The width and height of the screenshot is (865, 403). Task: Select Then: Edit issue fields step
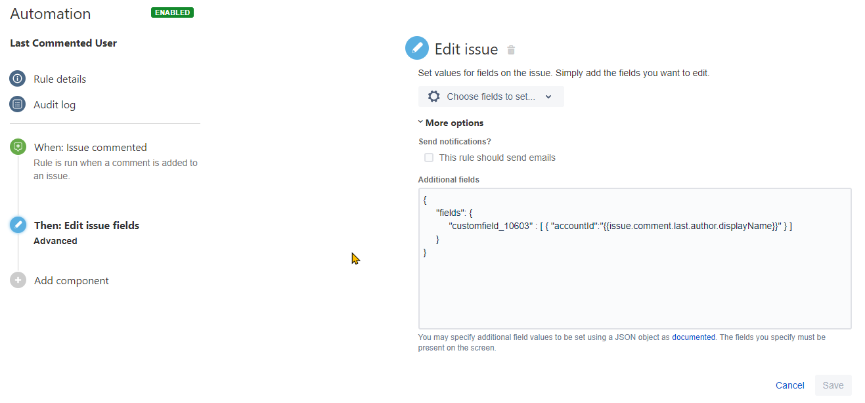pyautogui.click(x=87, y=225)
